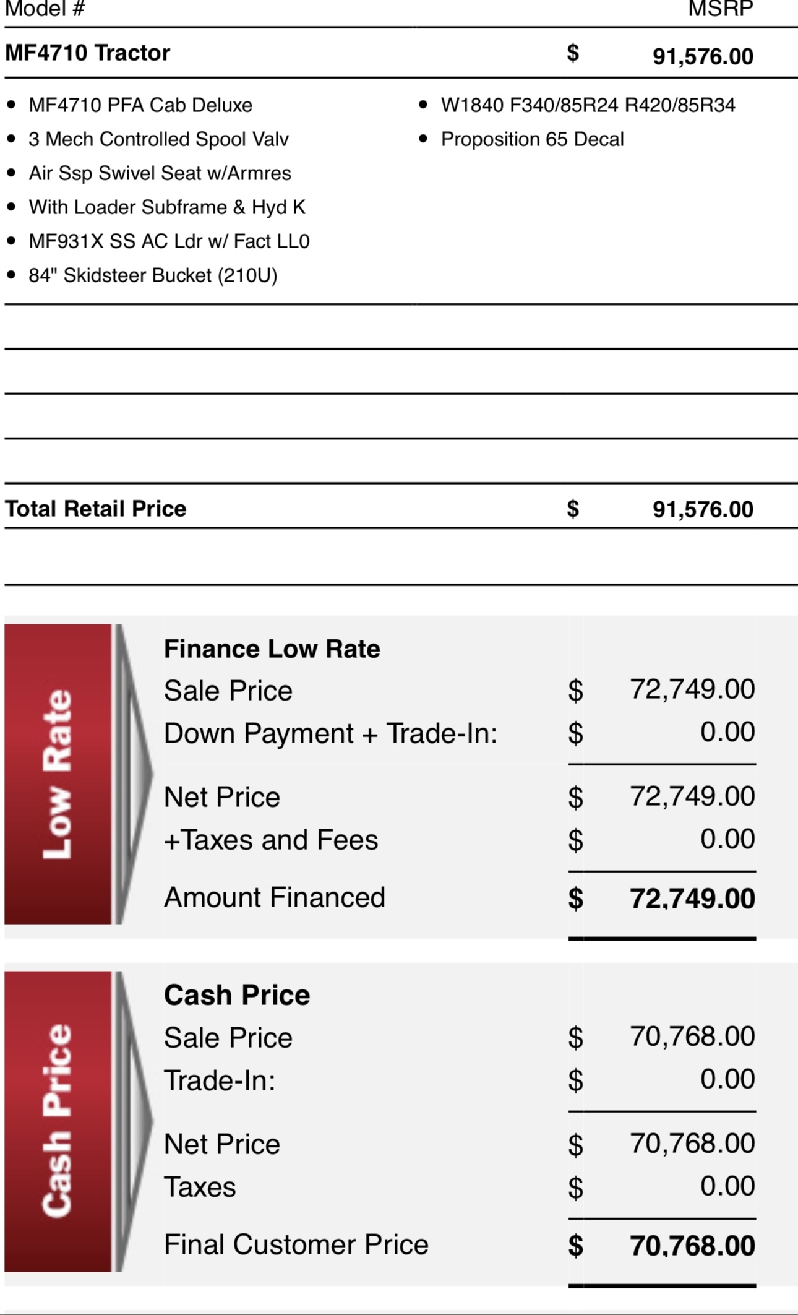The image size is (798, 1315).
Task: Click the Model # column header
Action: (x=45, y=9)
